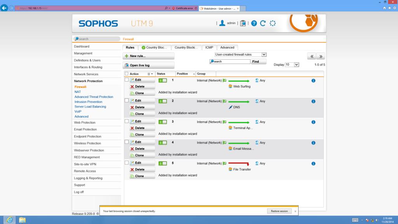Open the Advanced tab
Image resolution: width=398 pixels, height=224 pixels.
pyautogui.click(x=227, y=47)
